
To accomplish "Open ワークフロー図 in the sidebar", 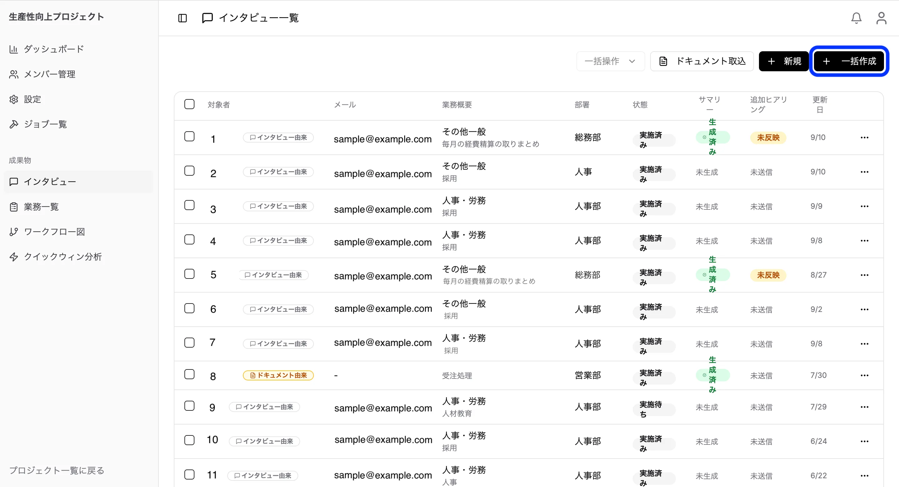I will click(x=78, y=231).
